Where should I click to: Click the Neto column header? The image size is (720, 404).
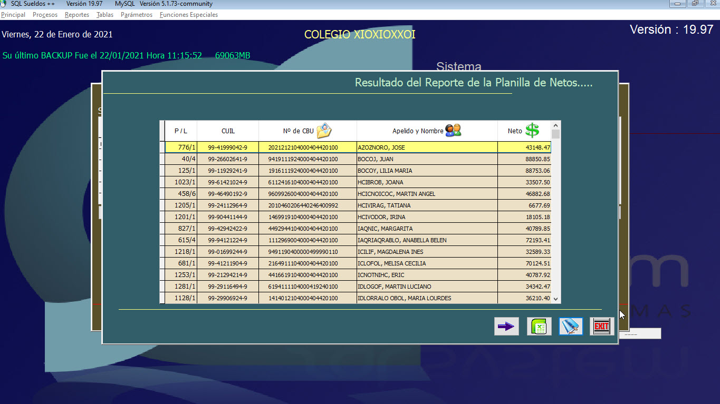[x=524, y=131]
